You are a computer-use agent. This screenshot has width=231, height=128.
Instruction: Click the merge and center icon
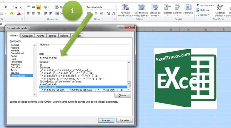(57, 13)
